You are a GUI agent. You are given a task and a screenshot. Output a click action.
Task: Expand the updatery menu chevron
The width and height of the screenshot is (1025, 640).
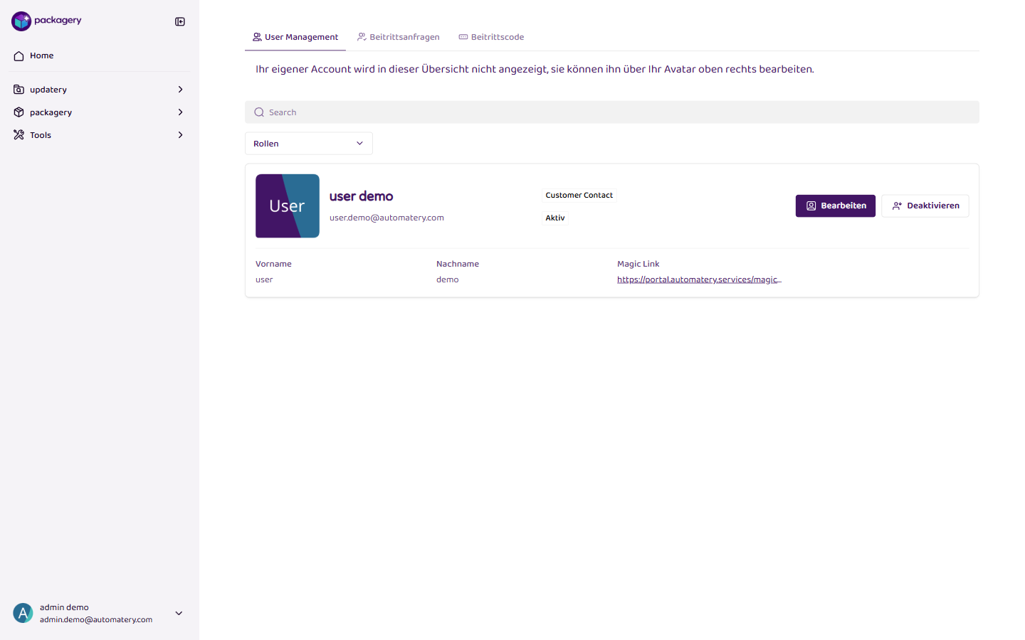click(x=180, y=90)
